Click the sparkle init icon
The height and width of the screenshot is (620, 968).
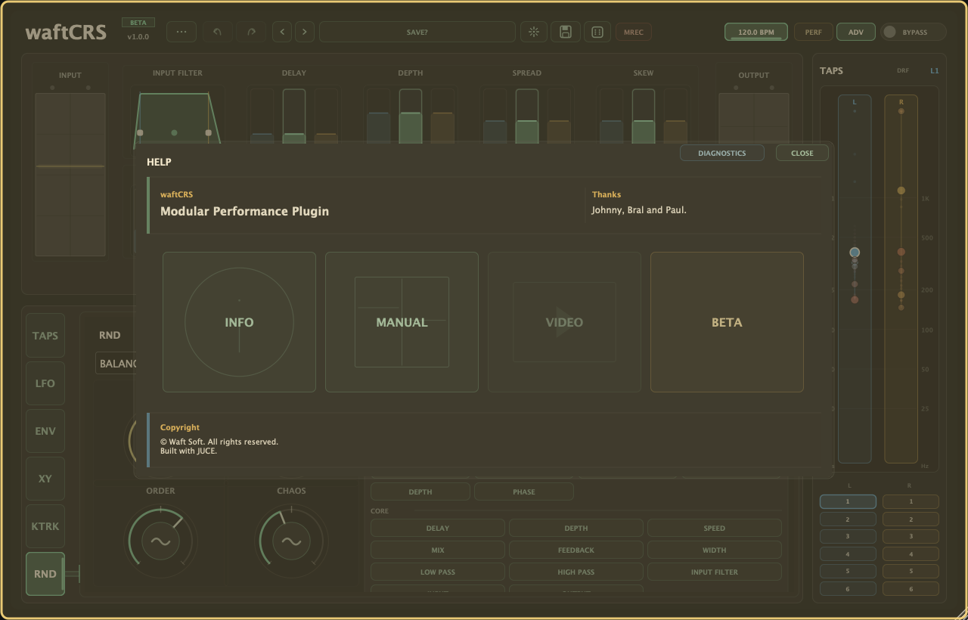coord(535,32)
